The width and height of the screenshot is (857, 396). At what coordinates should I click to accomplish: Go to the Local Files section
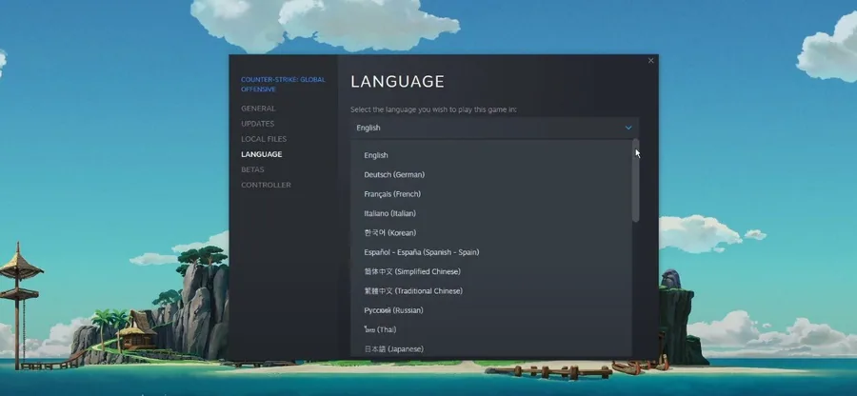click(264, 139)
